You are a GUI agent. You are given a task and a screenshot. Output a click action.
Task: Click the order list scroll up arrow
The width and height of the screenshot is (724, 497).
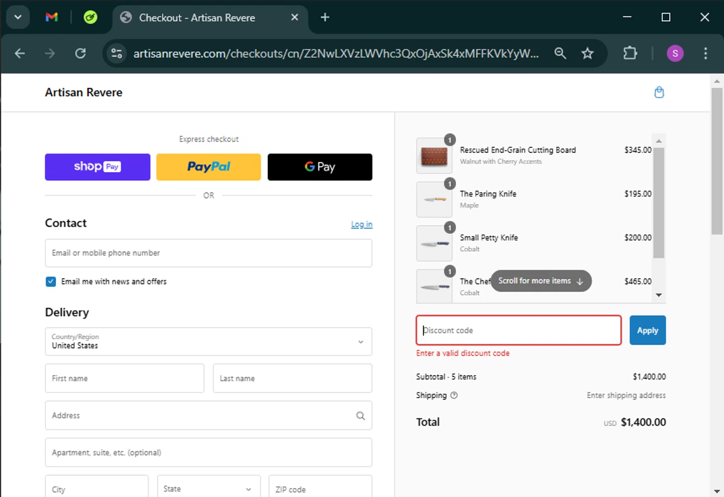click(659, 140)
